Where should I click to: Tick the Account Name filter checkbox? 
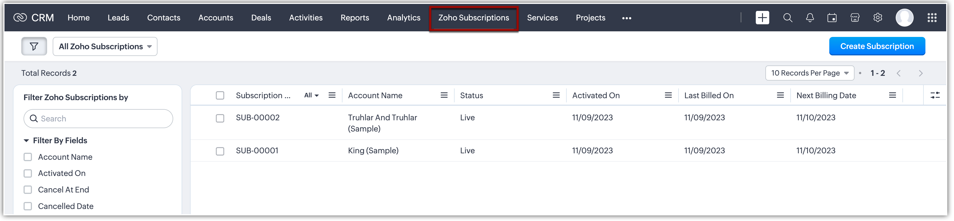coord(28,157)
